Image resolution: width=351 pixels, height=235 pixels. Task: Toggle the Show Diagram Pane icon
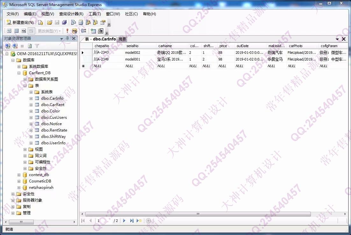[x=9, y=31]
